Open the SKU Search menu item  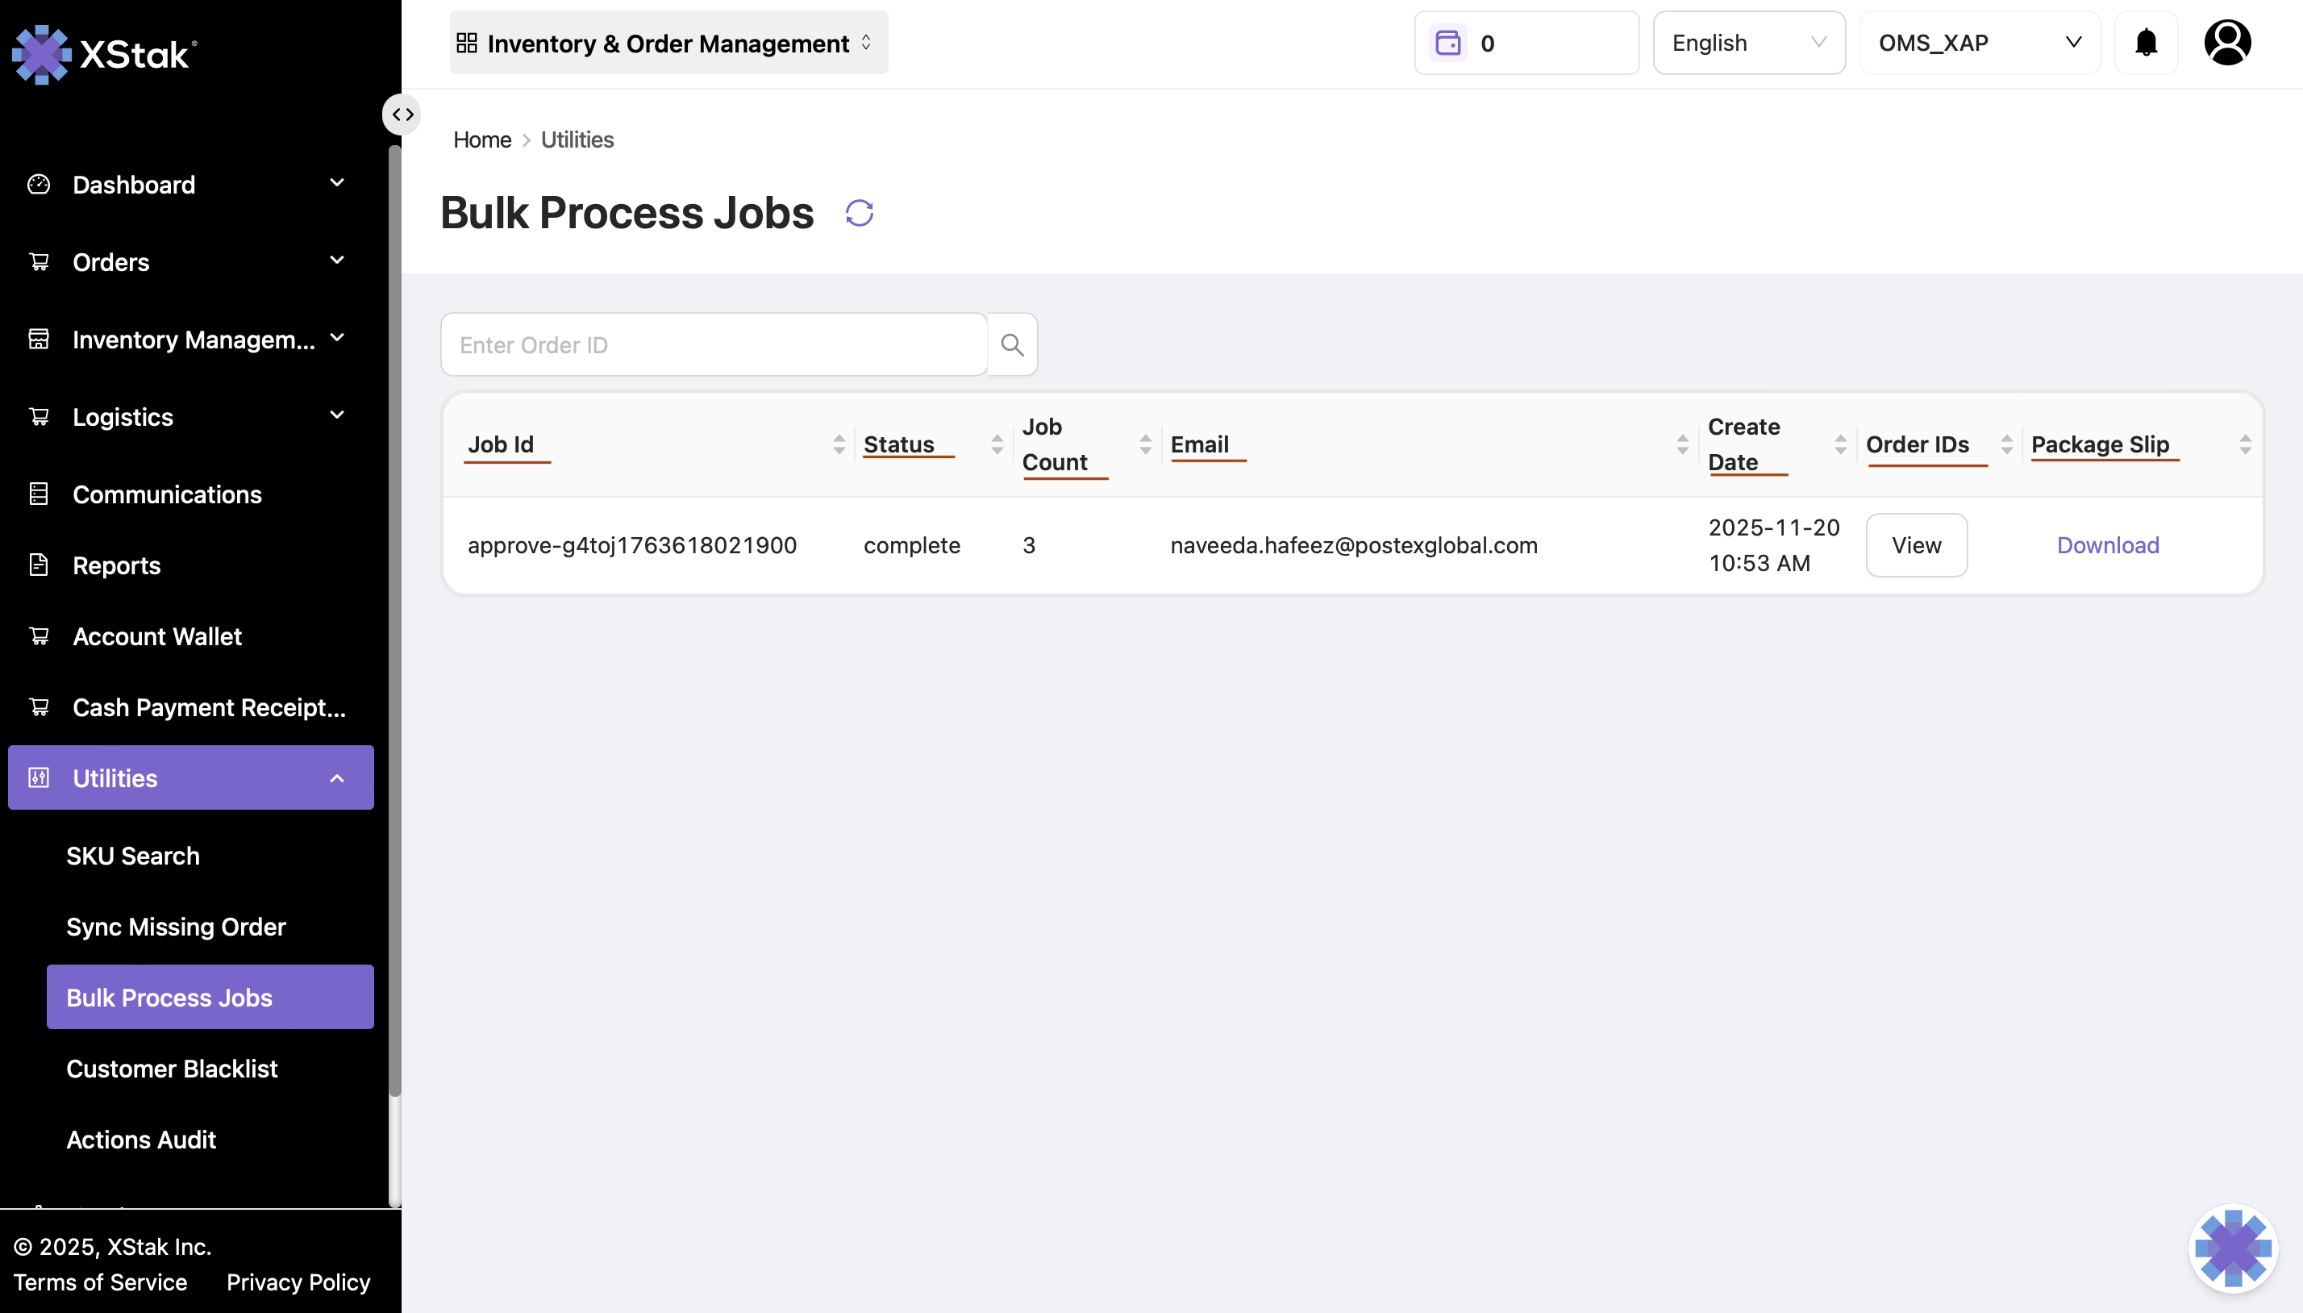click(132, 856)
